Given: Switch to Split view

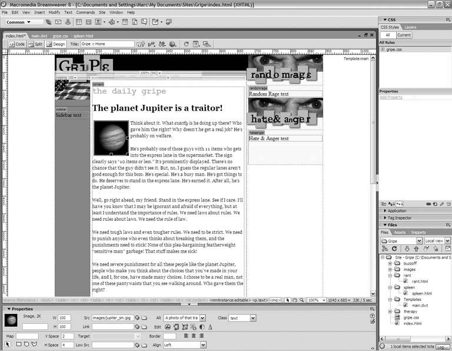Looking at the screenshot, I should pos(35,44).
